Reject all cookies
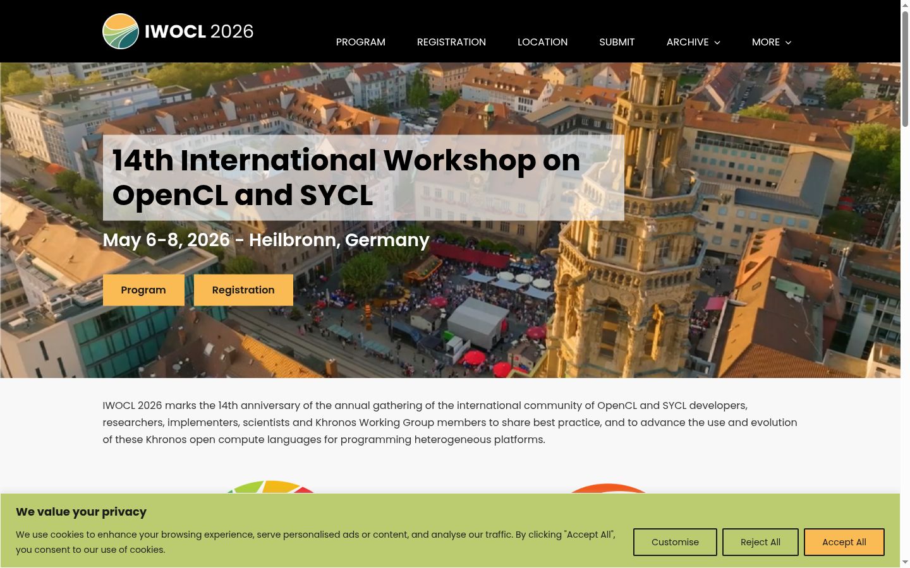Image resolution: width=910 pixels, height=568 pixels. coord(760,542)
